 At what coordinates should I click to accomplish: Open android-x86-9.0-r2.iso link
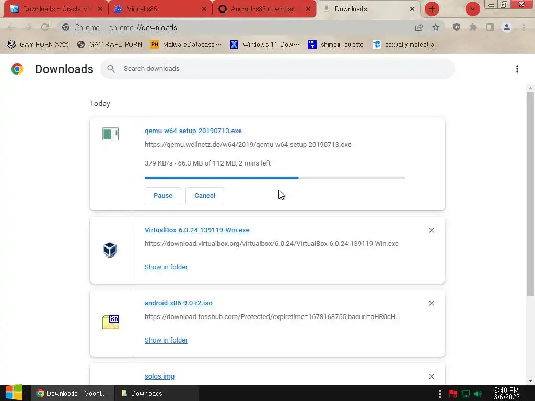point(179,303)
